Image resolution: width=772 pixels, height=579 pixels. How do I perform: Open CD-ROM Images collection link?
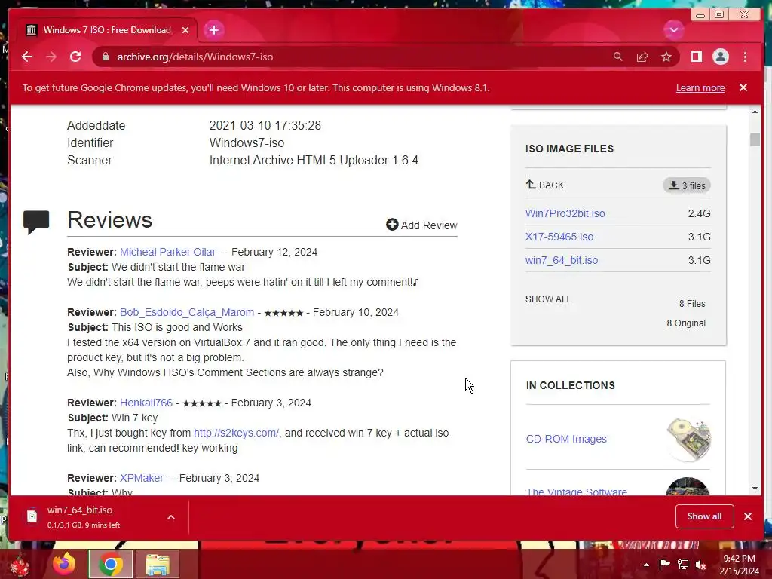[566, 439]
